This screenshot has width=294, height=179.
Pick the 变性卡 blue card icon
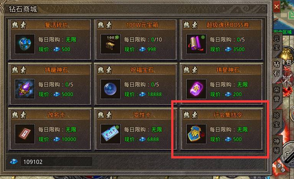110,134
